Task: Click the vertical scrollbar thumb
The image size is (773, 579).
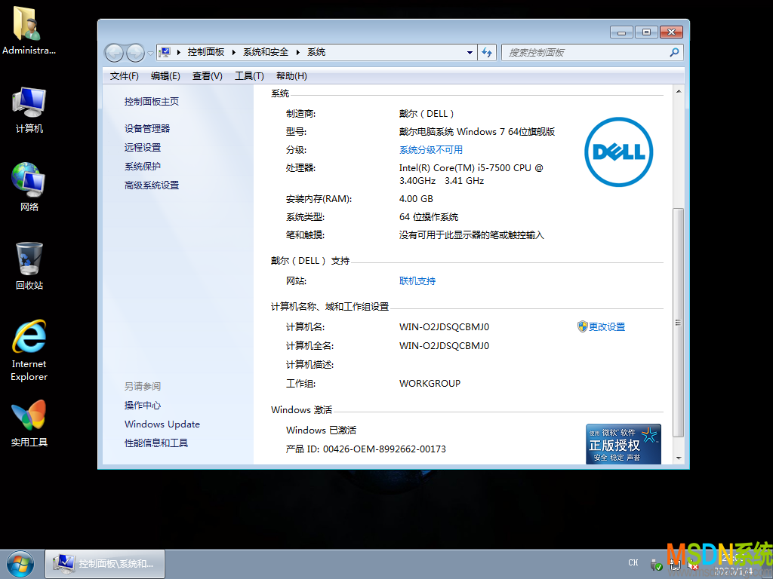Action: tap(679, 323)
